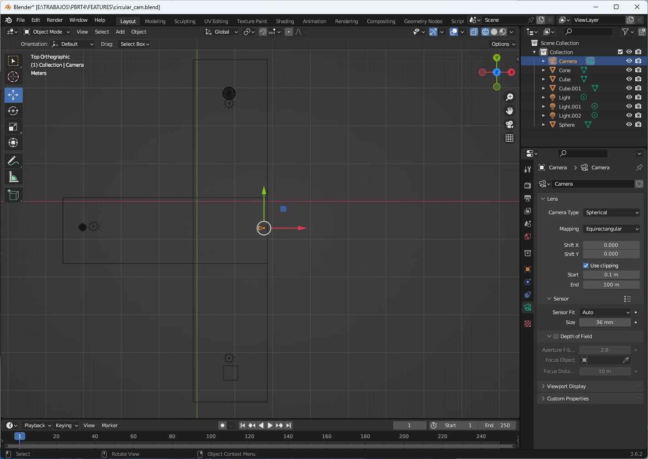The height and width of the screenshot is (459, 648).
Task: Click the Options button in the viewport header
Action: pyautogui.click(x=502, y=44)
